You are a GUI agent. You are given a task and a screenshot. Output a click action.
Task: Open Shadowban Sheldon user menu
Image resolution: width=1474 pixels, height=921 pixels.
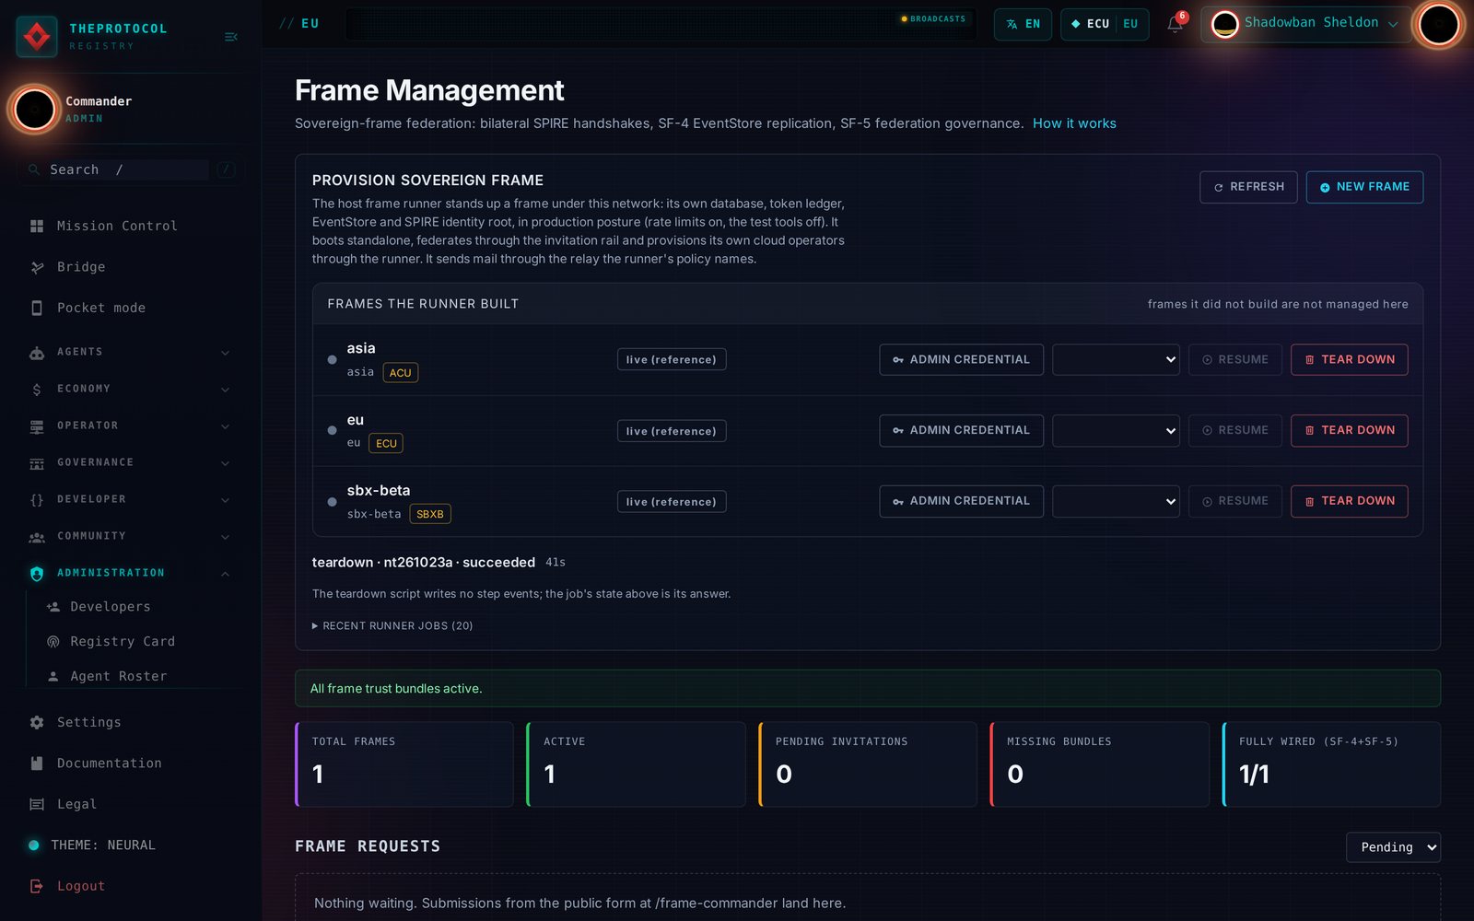(1305, 24)
